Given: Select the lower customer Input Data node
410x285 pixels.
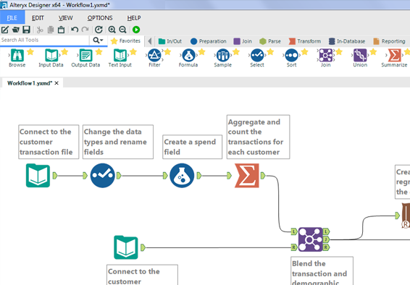Looking at the screenshot, I should 126,247.
